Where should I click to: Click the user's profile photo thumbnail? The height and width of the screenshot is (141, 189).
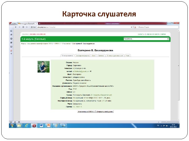click(x=44, y=67)
